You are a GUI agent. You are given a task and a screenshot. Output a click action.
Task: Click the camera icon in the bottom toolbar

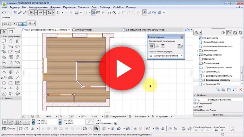point(148,128)
